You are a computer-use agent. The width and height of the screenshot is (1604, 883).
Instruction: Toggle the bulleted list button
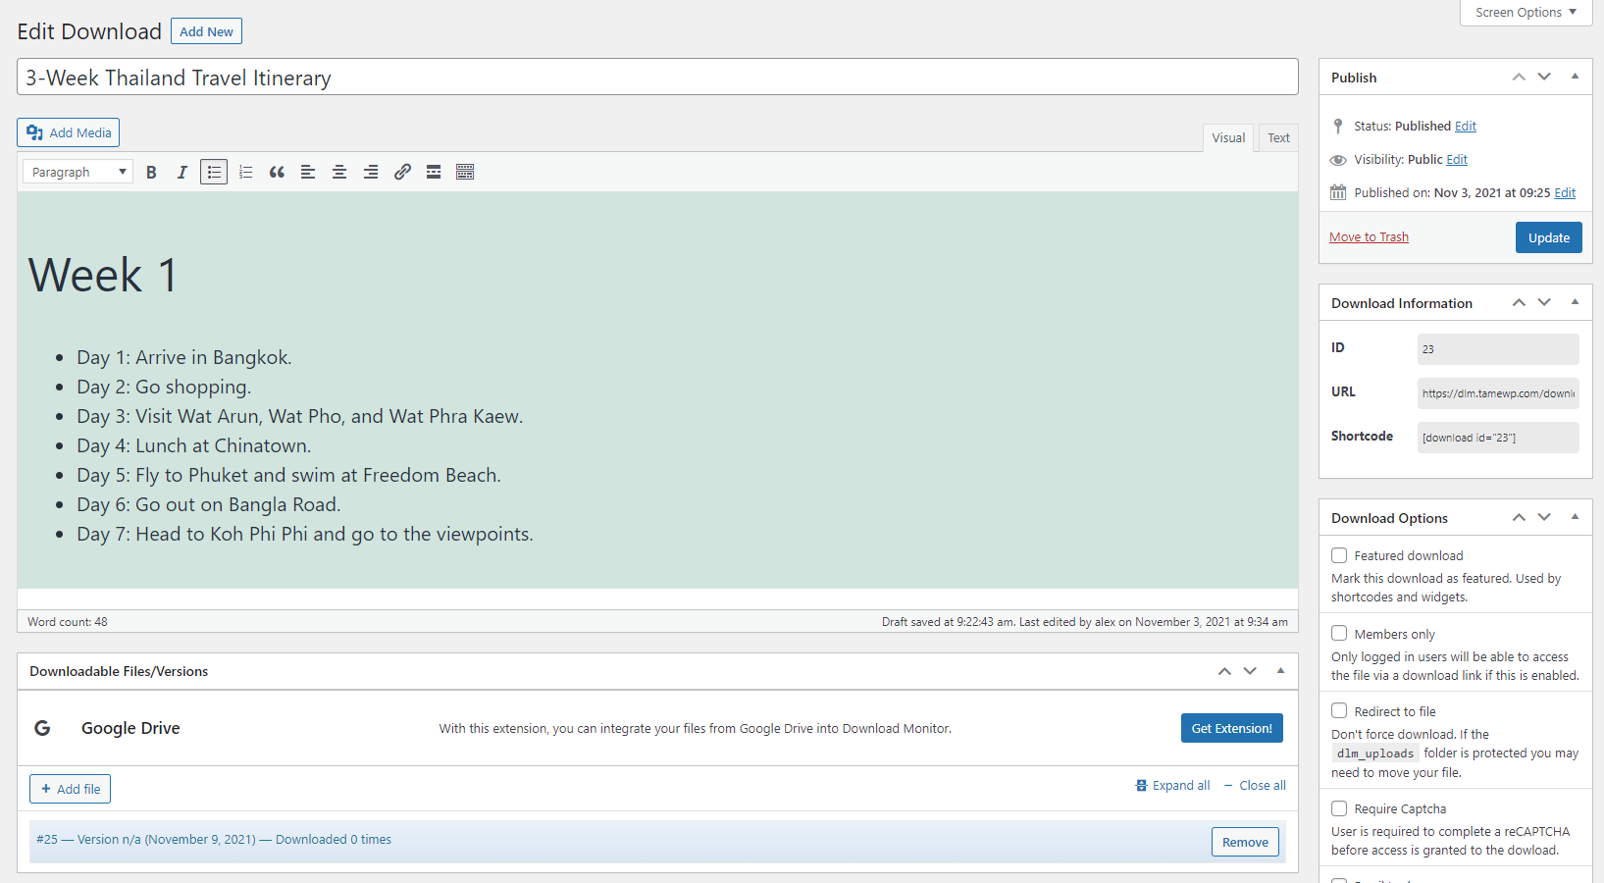click(214, 173)
